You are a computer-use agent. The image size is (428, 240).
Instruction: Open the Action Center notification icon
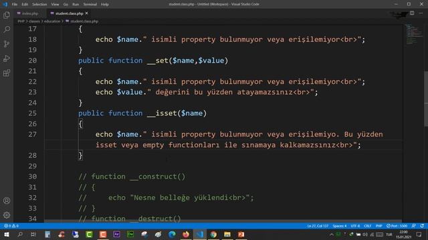(x=419, y=234)
